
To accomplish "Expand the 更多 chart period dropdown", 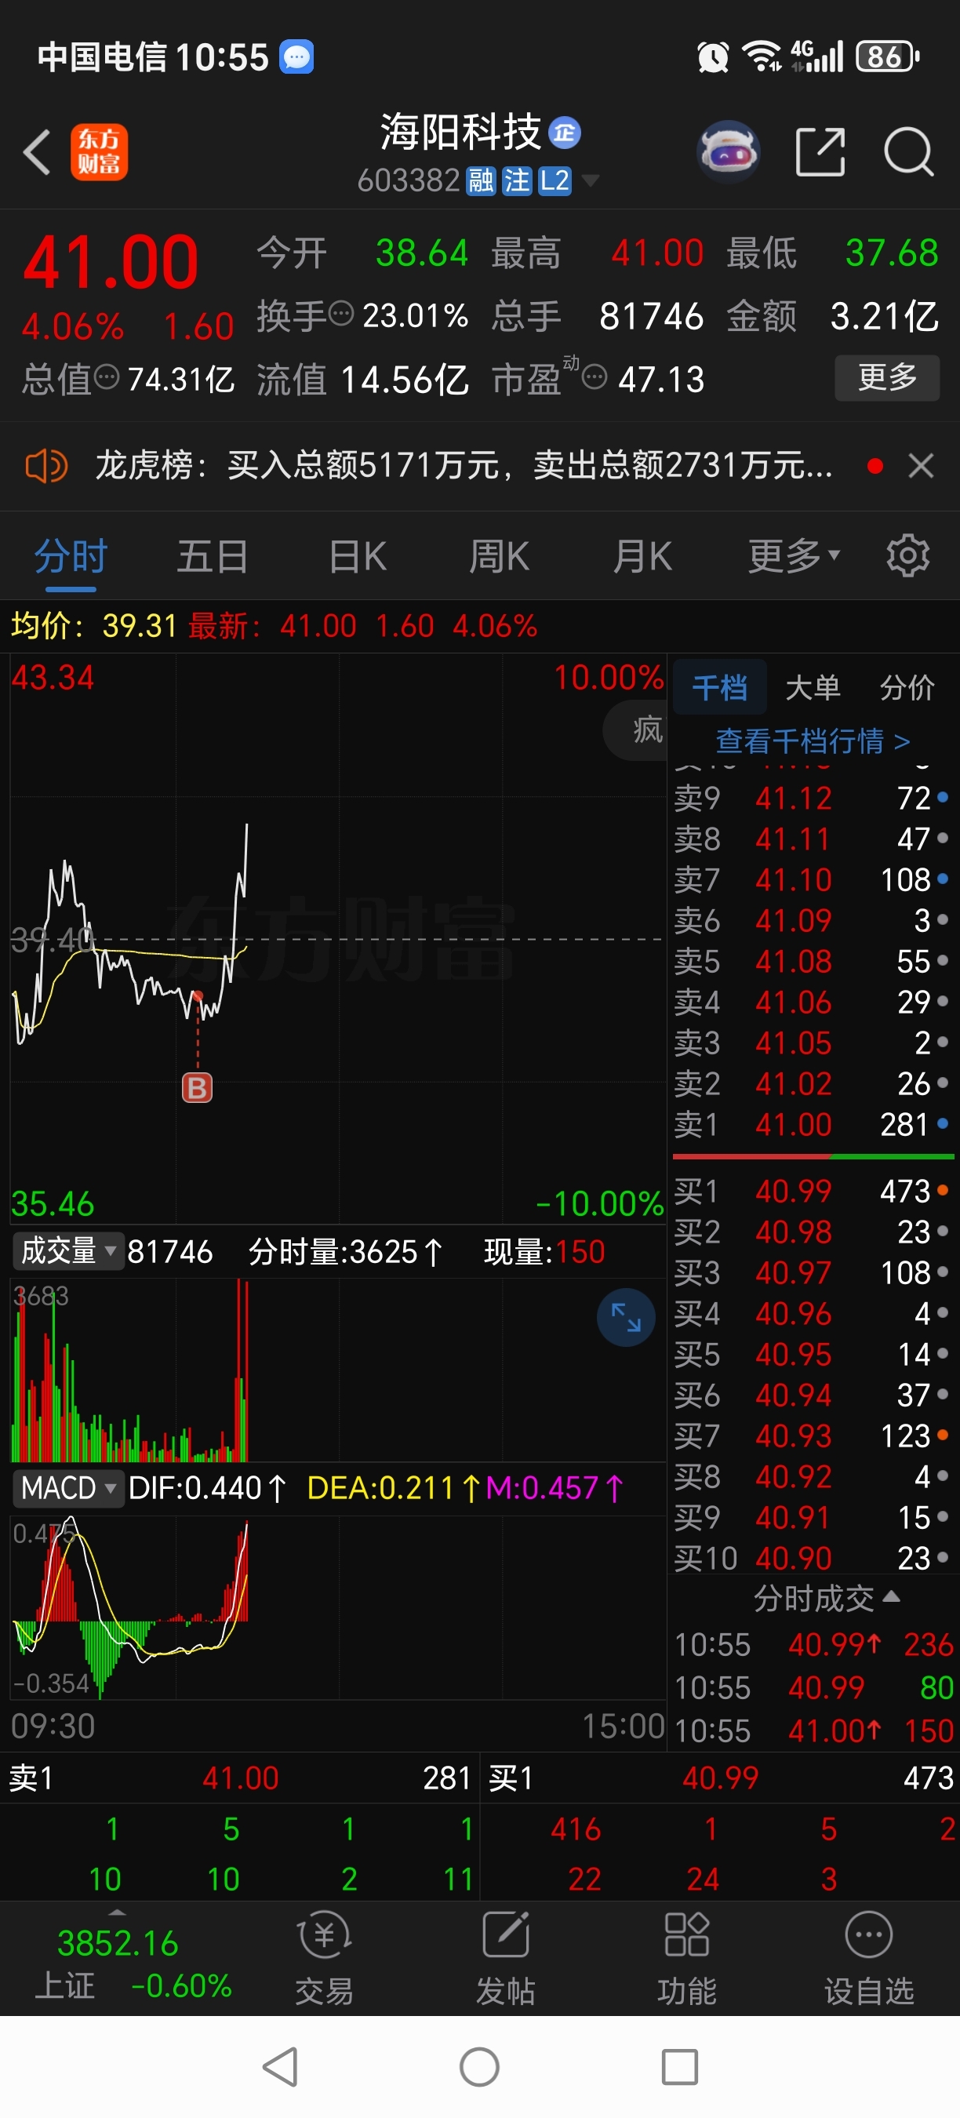I will pyautogui.click(x=794, y=557).
